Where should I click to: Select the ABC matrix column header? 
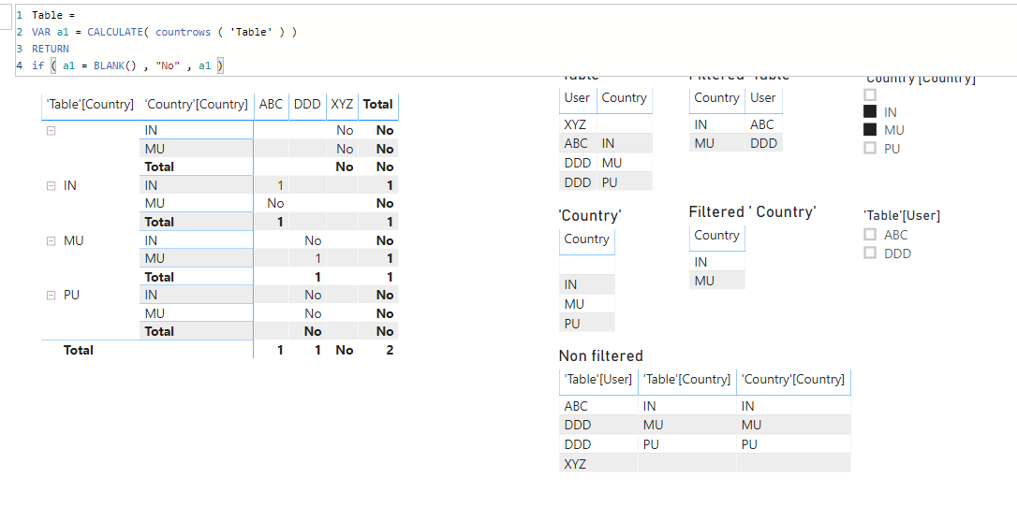tap(272, 104)
